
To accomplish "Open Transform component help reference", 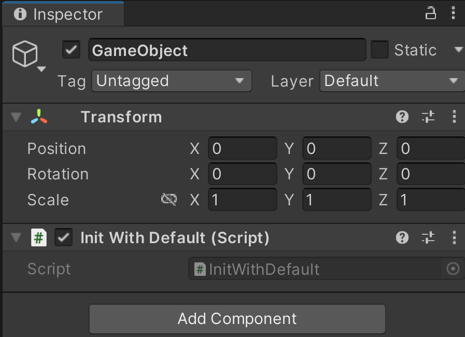I will (x=402, y=117).
